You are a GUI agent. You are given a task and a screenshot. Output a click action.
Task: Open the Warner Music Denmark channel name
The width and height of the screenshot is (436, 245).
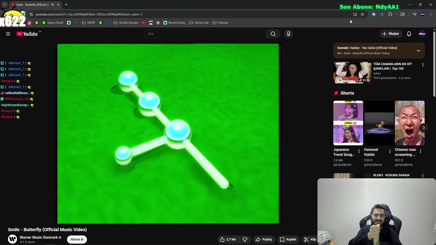click(x=39, y=238)
